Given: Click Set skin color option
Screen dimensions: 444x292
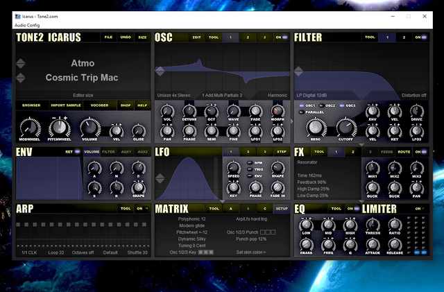Looking at the screenshot, I should click(251, 252).
